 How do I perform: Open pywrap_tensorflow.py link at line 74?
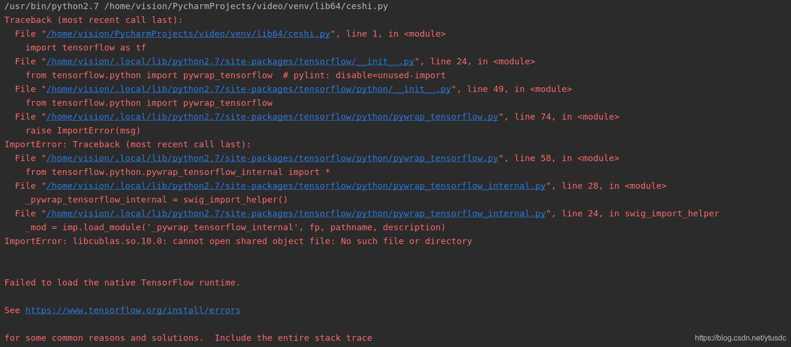coord(272,117)
